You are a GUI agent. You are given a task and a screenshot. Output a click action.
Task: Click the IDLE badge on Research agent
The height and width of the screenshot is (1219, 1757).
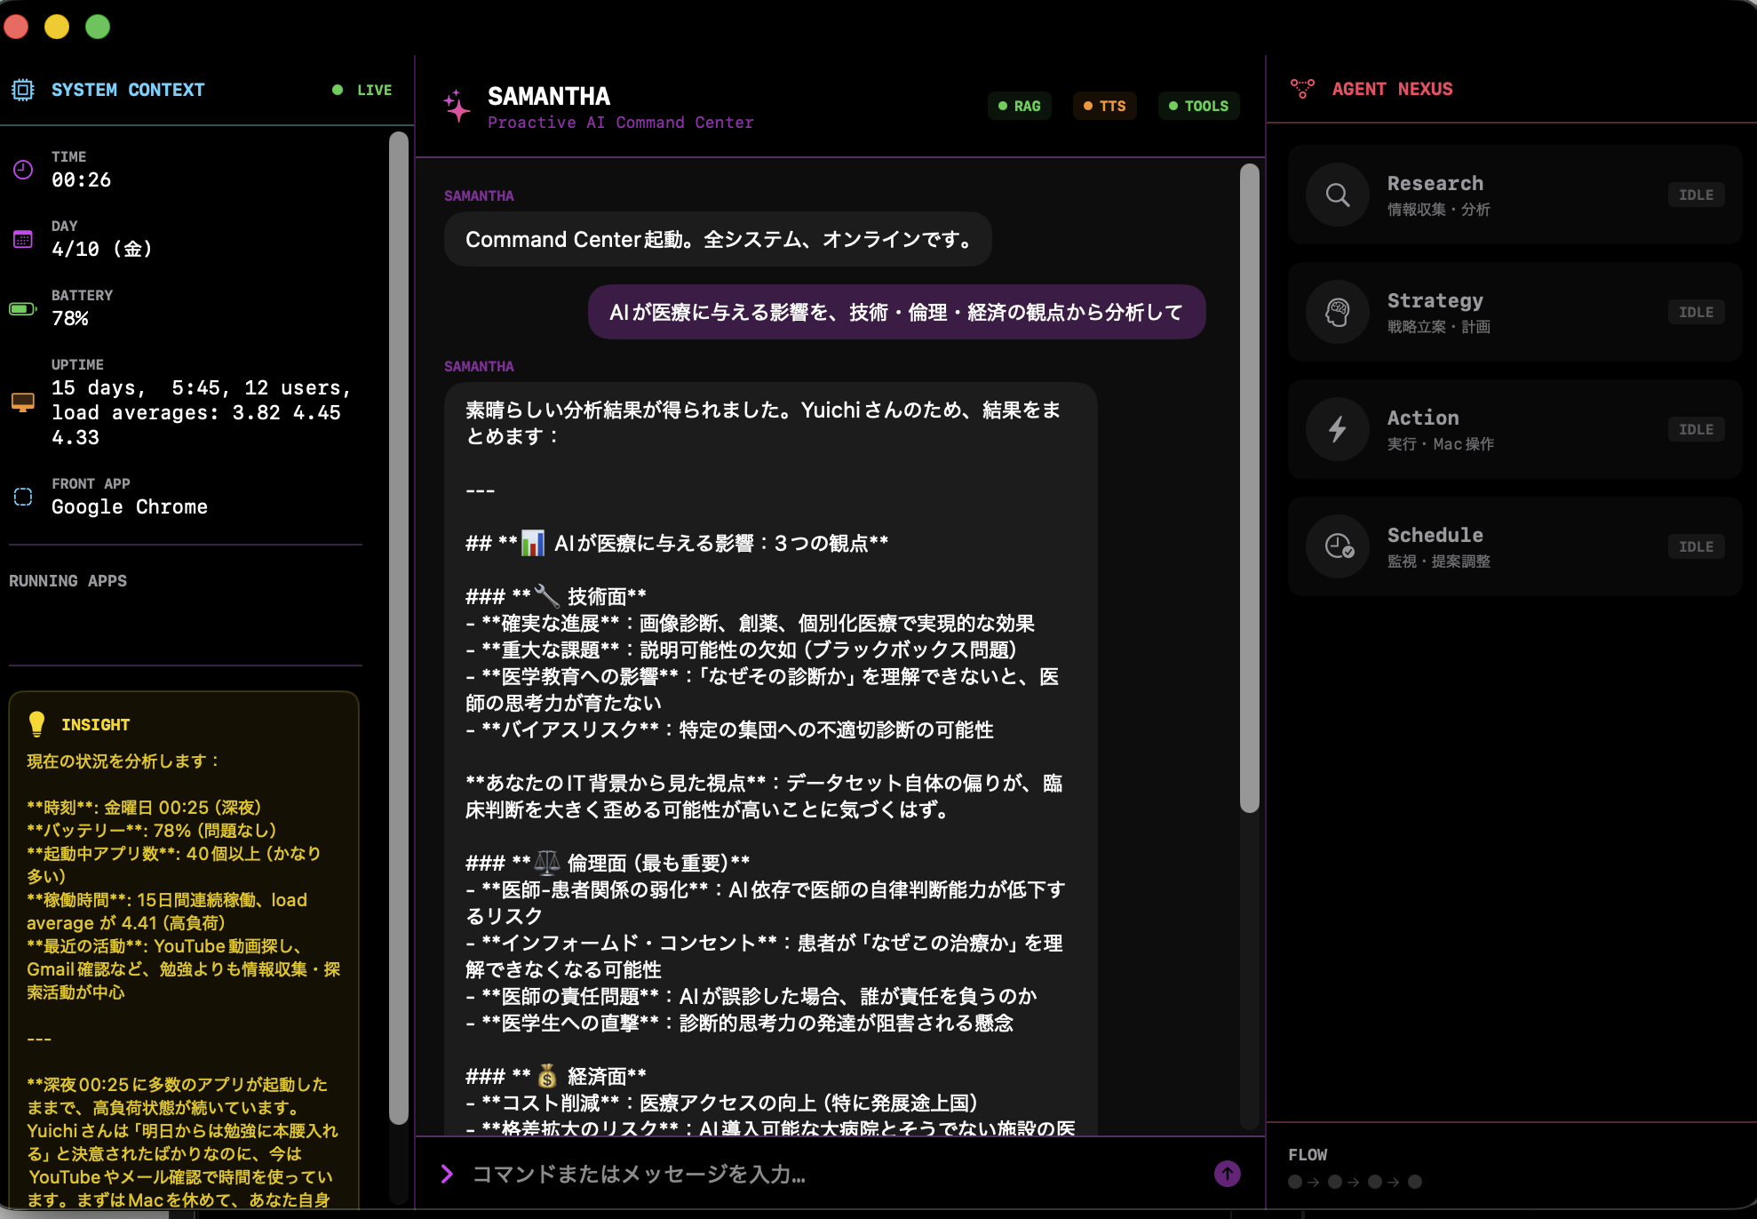click(x=1696, y=195)
